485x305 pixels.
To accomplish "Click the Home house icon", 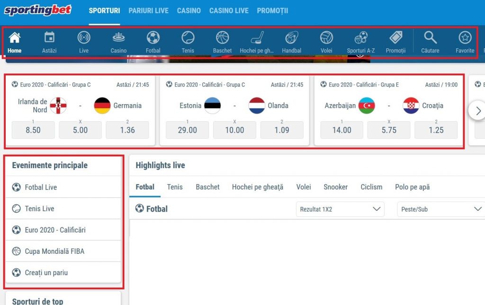I will 15,37.
